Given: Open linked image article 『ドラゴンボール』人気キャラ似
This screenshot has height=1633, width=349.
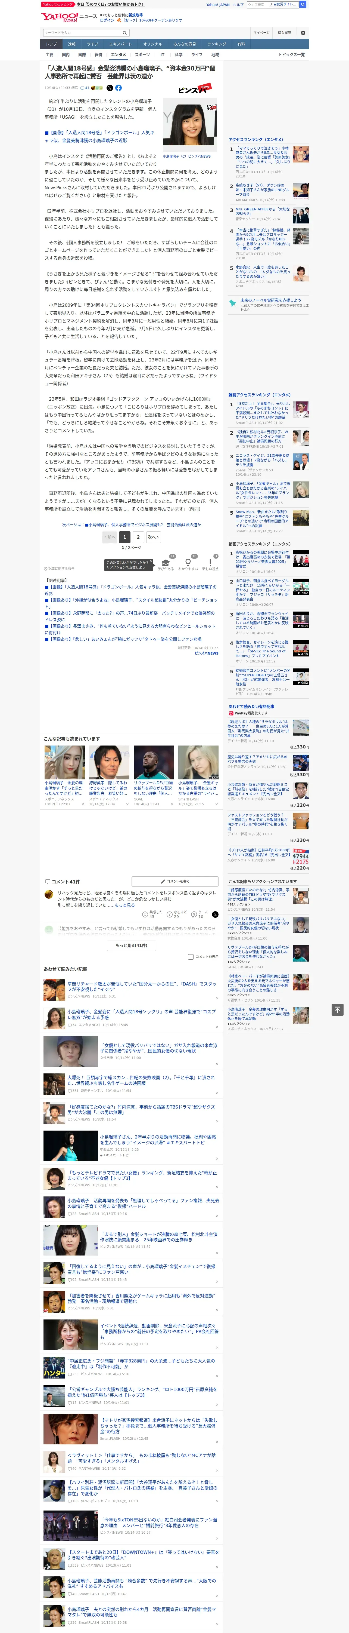Looking at the screenshot, I should (99, 136).
